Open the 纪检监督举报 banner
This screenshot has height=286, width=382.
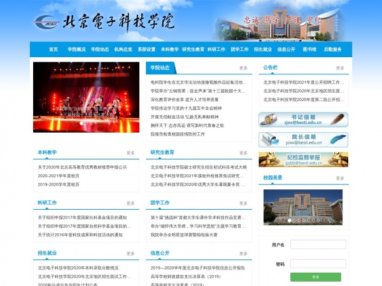[303, 160]
